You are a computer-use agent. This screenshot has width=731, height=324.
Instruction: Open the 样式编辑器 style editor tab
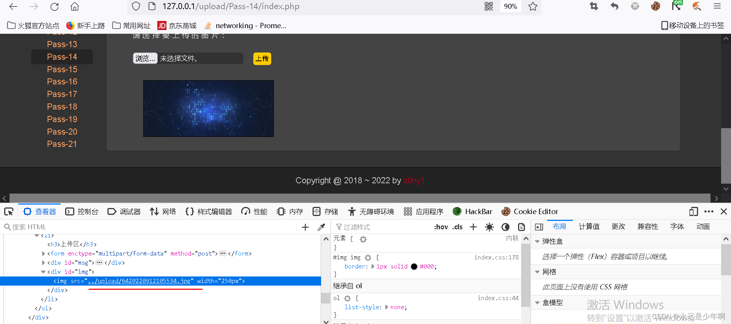(209, 211)
